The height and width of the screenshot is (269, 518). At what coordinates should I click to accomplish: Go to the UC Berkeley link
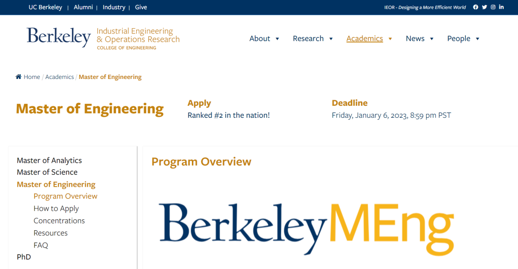click(45, 7)
